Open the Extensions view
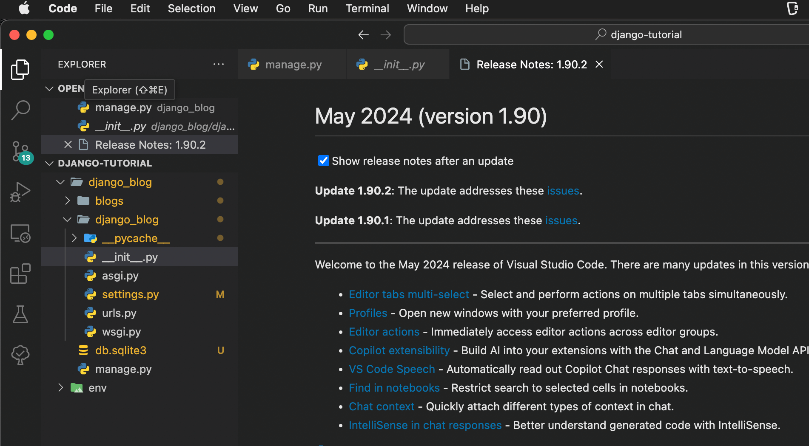The height and width of the screenshot is (446, 809). coord(20,274)
